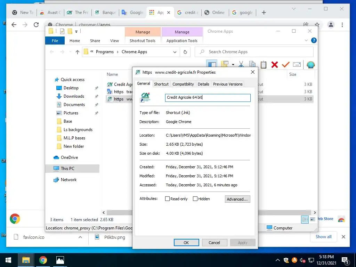Open the View ribbon tab
Image resolution: width=356 pixels, height=267 pixels.
pyautogui.click(x=114, y=41)
